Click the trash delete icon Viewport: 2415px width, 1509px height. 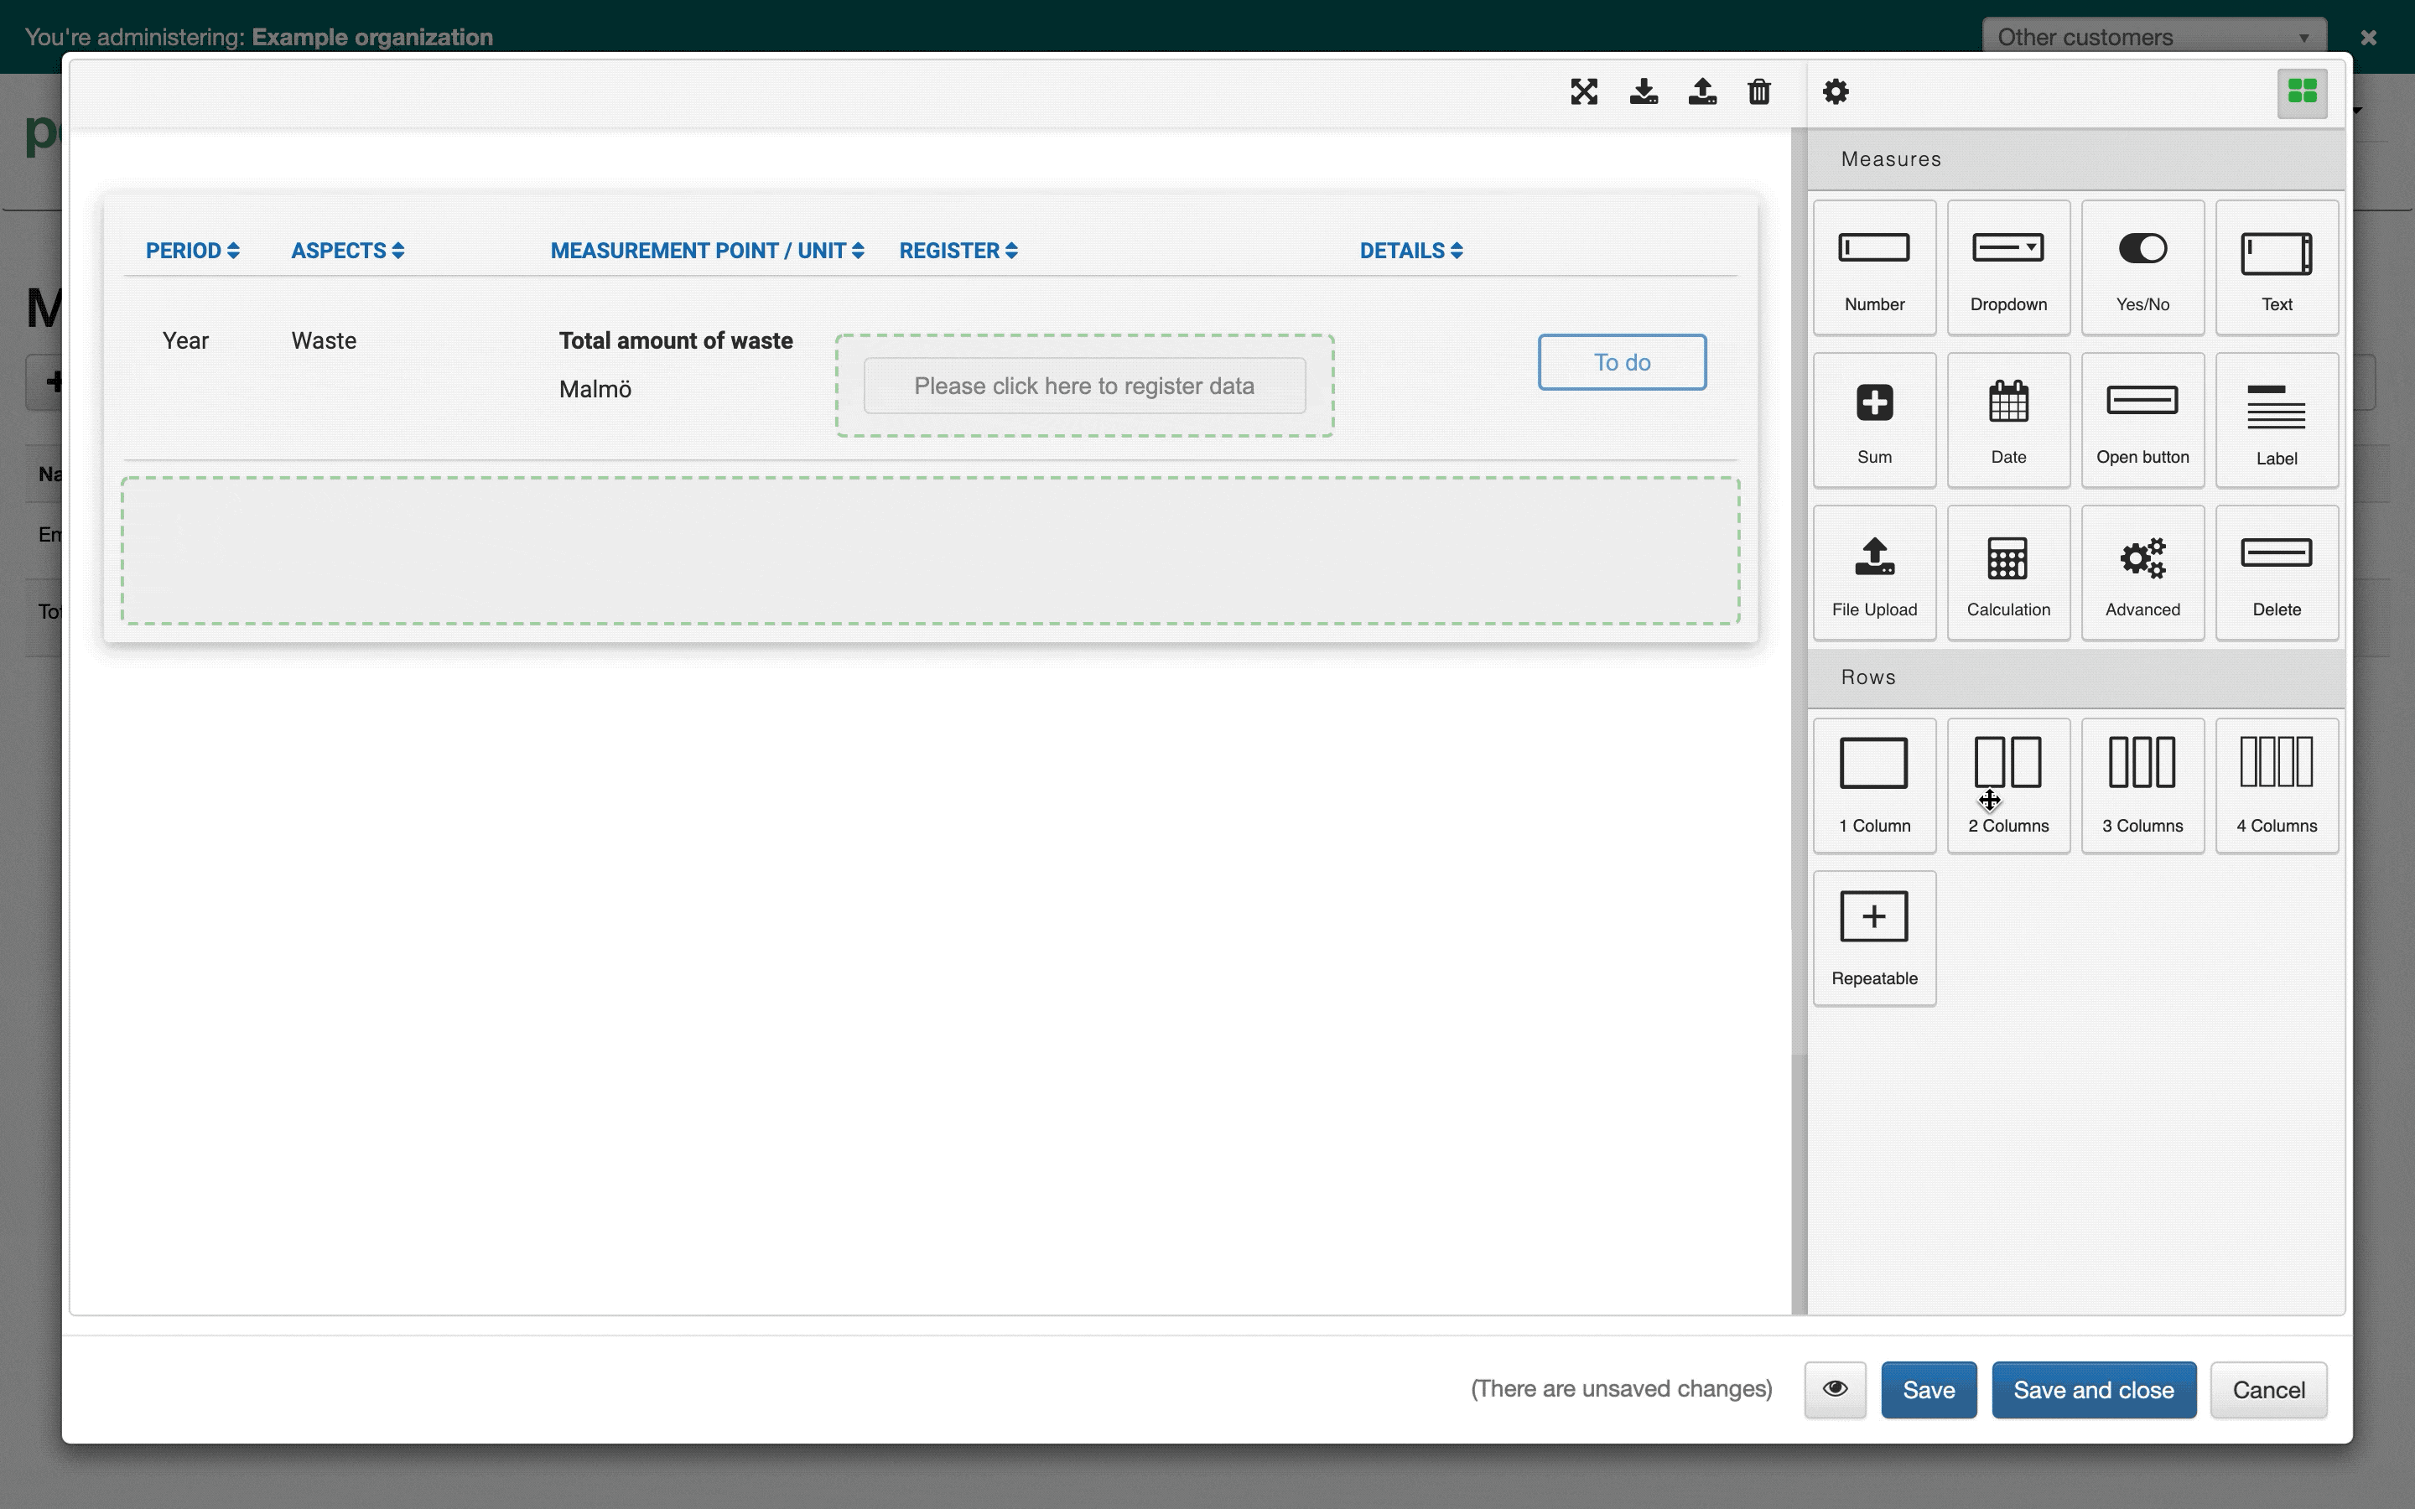[x=1759, y=92]
